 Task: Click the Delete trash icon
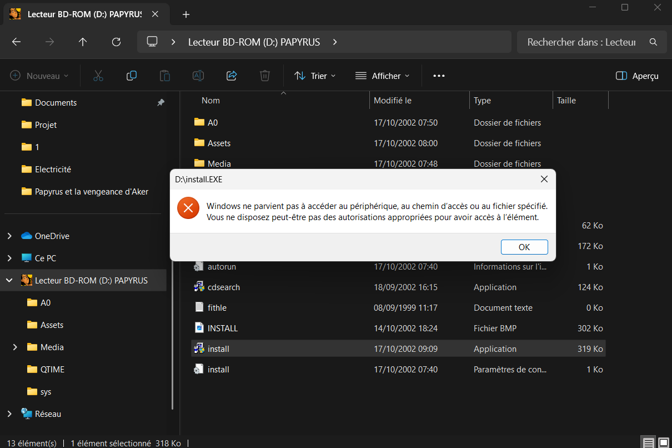(x=265, y=76)
